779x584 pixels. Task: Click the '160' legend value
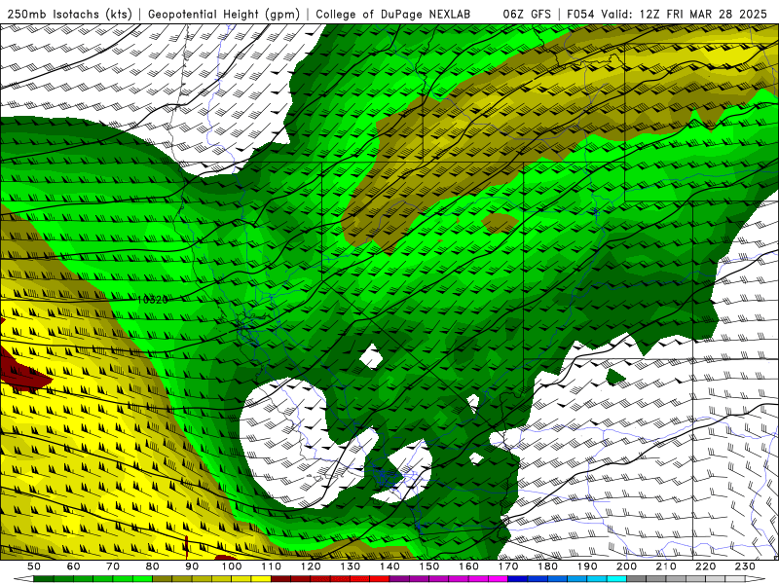[468, 566]
